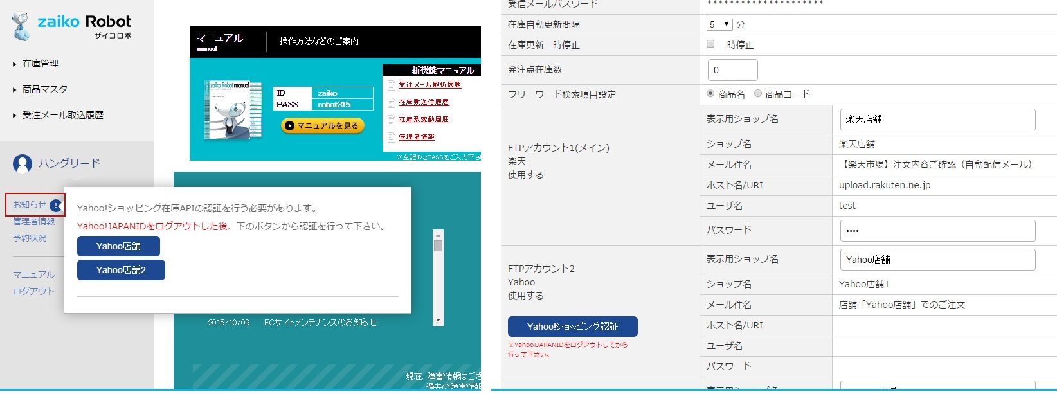This screenshot has height=394, width=1057.
Task: Click the 表示用ショップ名 field containing Yahoo店舗
Action: tap(937, 260)
